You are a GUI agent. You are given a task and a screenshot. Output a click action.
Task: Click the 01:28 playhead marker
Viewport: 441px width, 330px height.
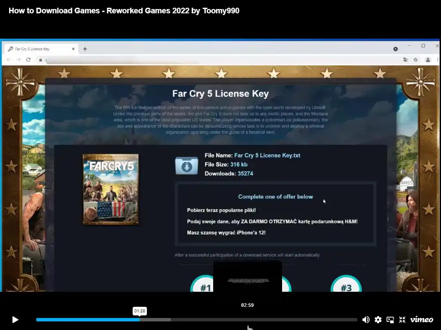[x=140, y=311]
